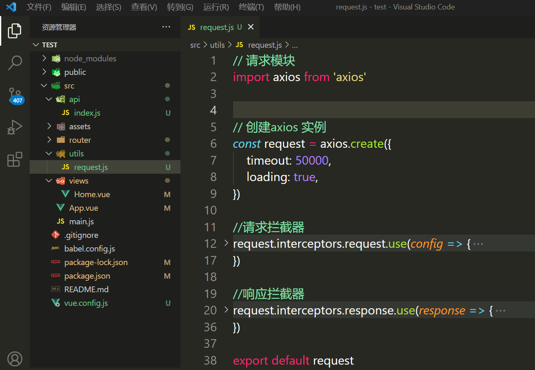Open Source Control view with 407 badge

(16, 96)
